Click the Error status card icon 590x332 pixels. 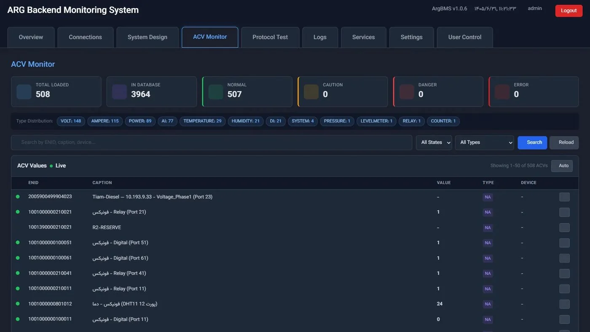[x=502, y=92]
